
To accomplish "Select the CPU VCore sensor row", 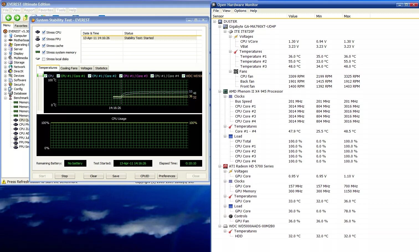I will click(315, 41).
